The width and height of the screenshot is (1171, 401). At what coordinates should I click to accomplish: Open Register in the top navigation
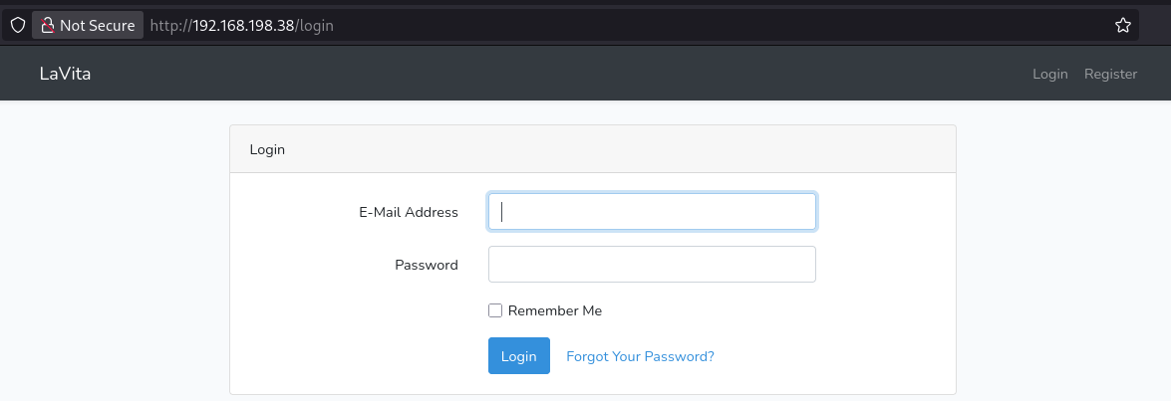[x=1110, y=74]
